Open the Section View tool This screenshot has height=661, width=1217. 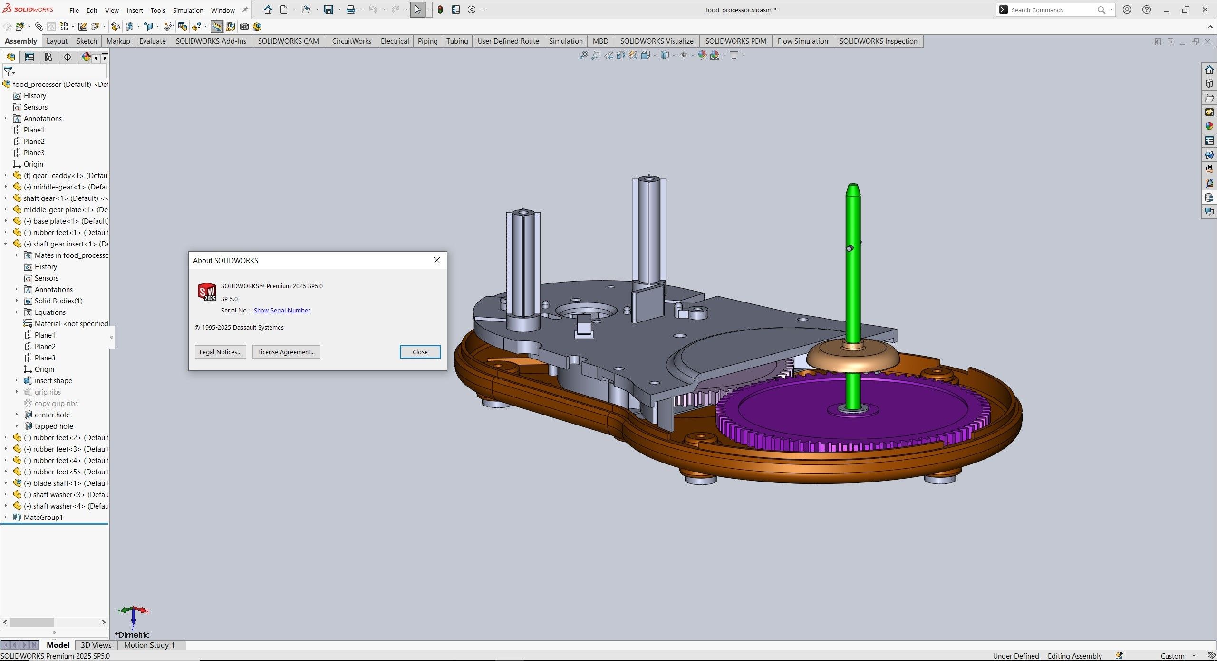[x=621, y=55]
